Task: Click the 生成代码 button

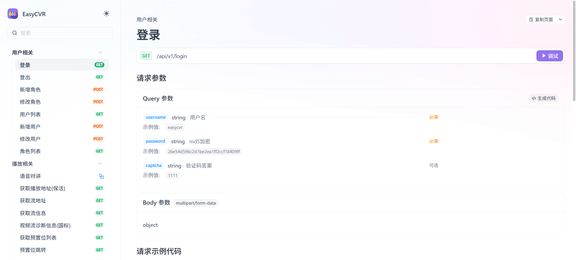Action: tap(543, 98)
